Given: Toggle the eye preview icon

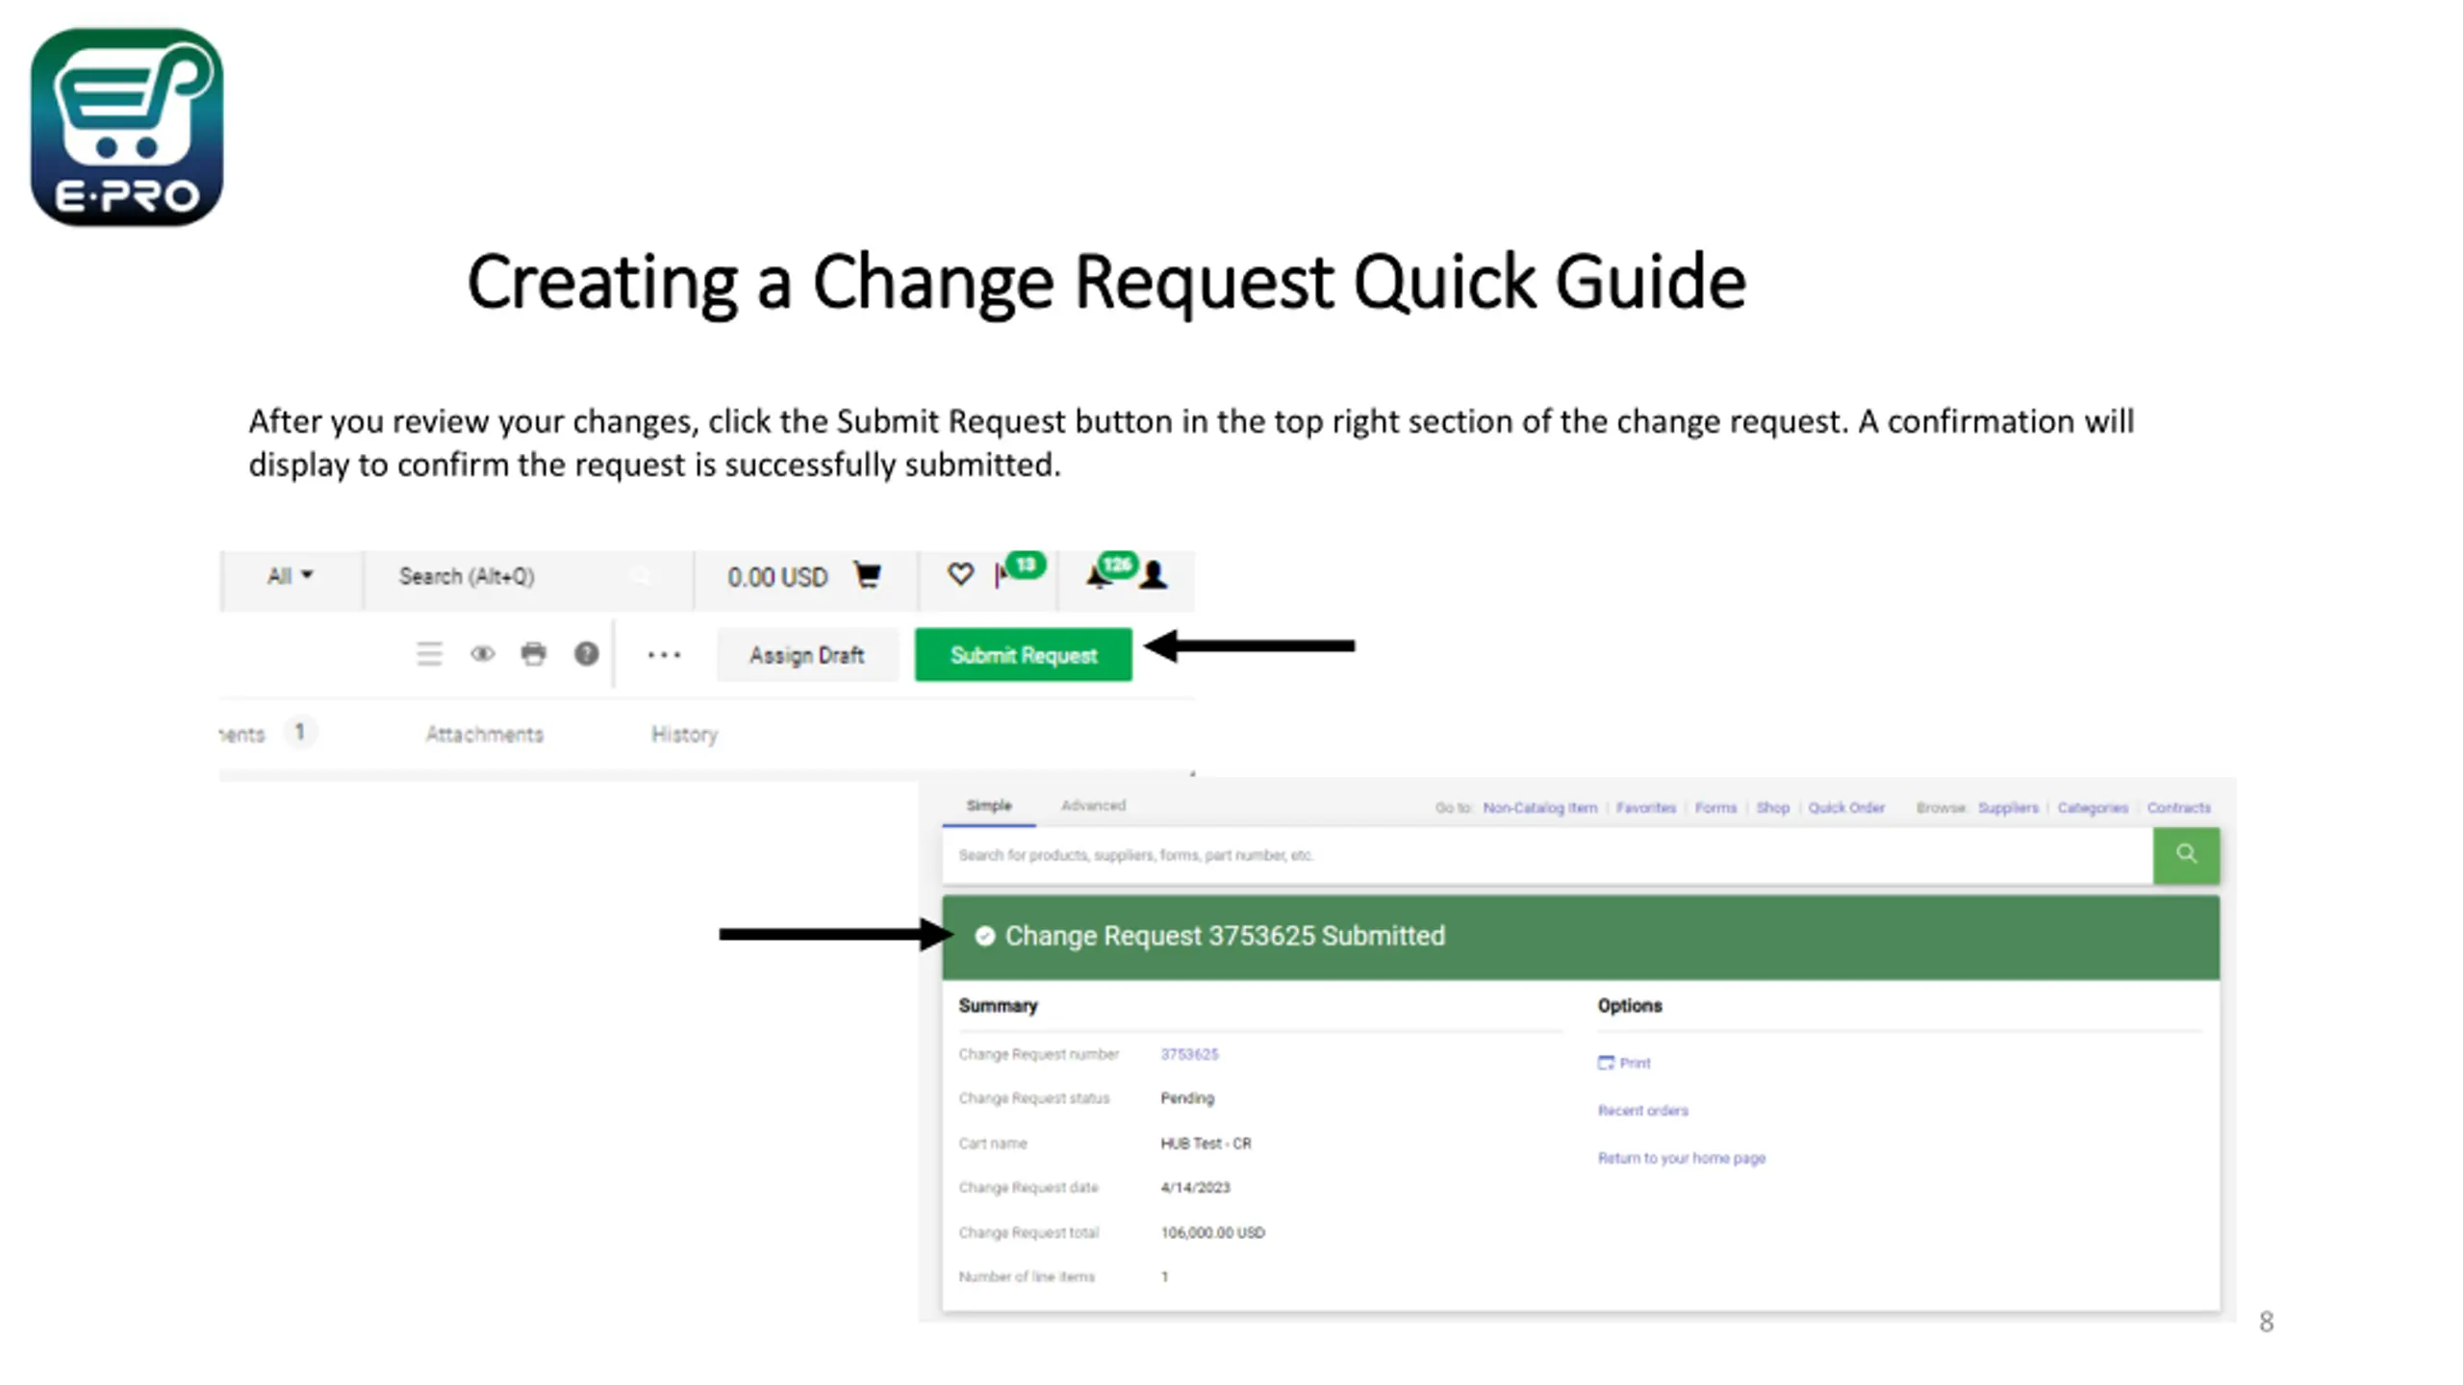Looking at the screenshot, I should click(483, 654).
